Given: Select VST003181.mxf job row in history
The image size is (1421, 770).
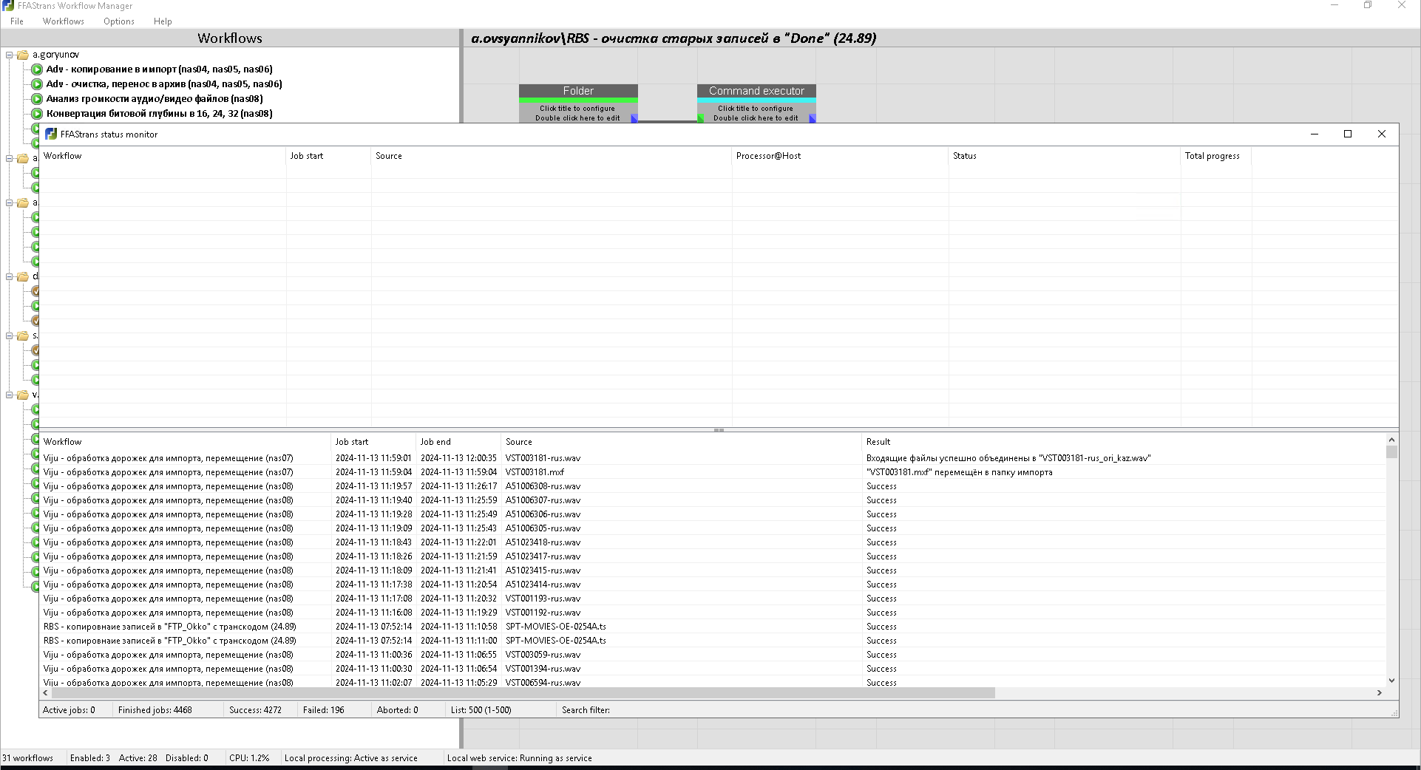Looking at the screenshot, I should [713, 472].
